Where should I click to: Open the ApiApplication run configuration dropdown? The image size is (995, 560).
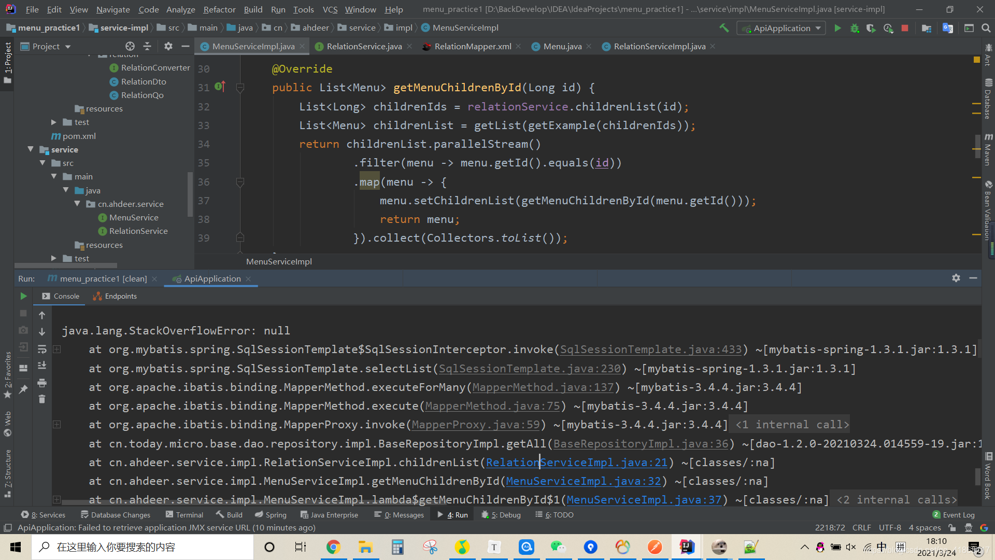tap(781, 28)
